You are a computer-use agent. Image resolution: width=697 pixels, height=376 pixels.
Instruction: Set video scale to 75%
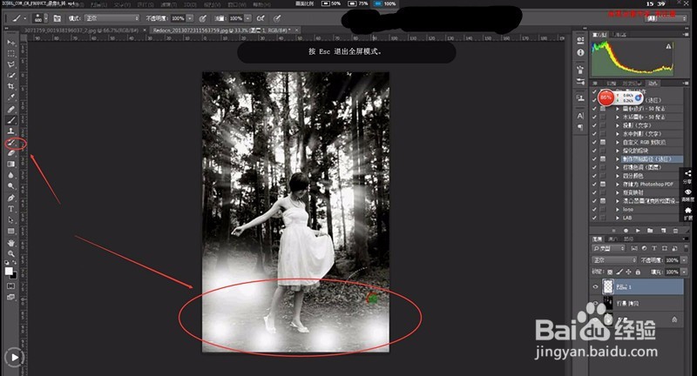point(358,3)
